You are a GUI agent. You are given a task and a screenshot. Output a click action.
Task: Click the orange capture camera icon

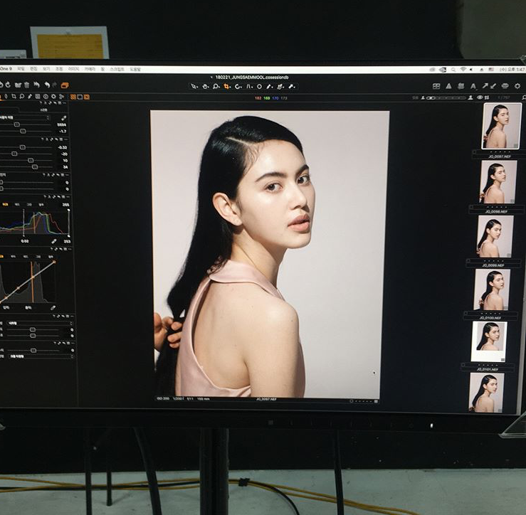click(65, 85)
